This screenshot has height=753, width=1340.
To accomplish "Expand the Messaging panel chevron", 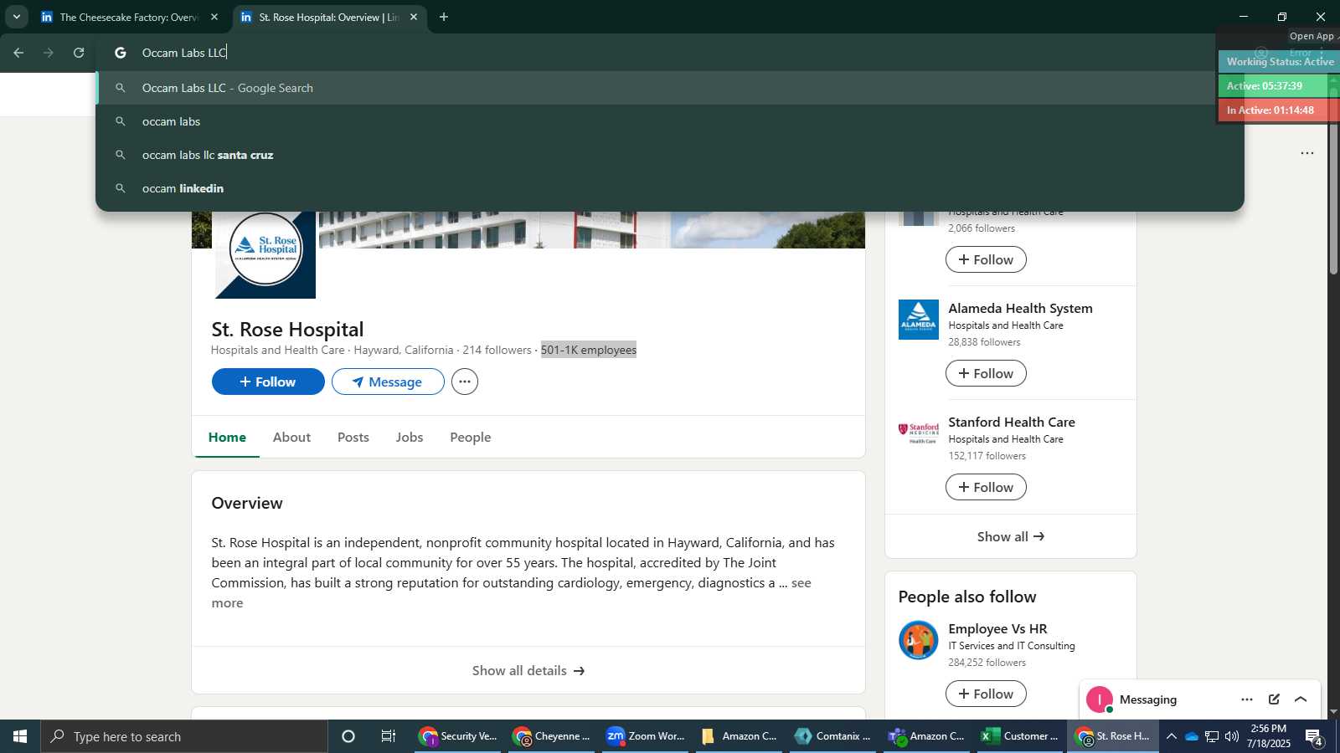I will [x=1301, y=699].
